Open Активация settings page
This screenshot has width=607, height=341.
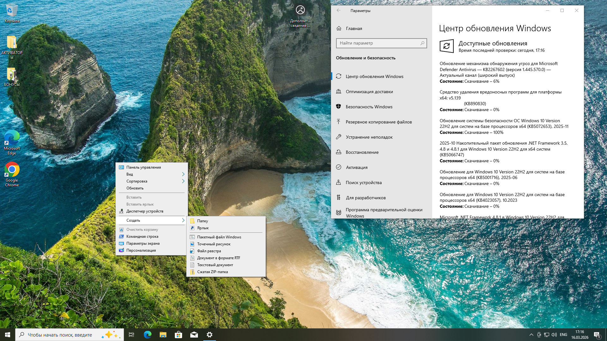357,167
